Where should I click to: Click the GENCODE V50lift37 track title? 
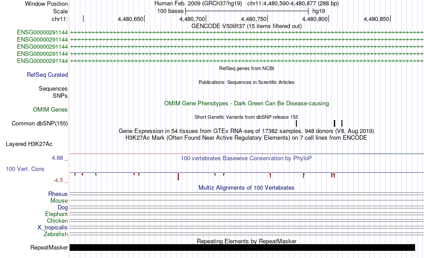click(x=246, y=26)
